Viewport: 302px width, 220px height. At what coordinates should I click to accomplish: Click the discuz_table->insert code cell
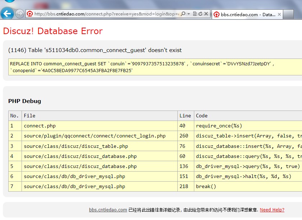click(248, 136)
